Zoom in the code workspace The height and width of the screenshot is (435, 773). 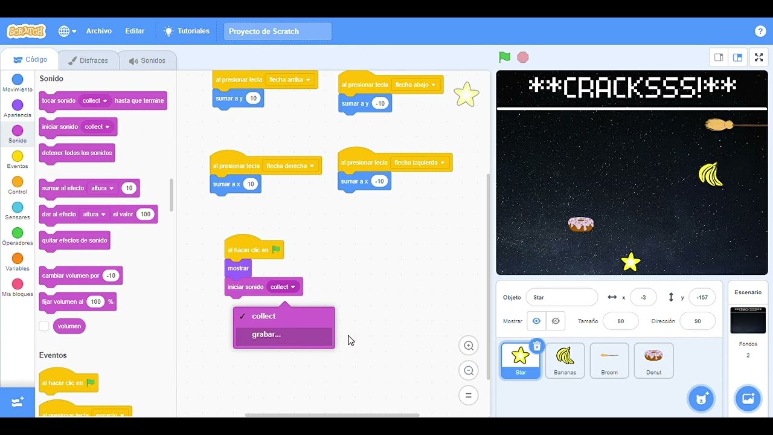point(468,346)
